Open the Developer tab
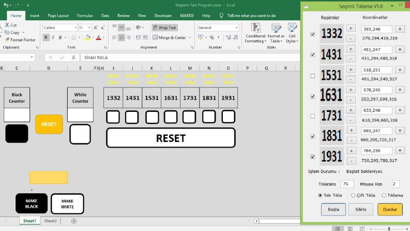410x231 pixels. pos(163,16)
